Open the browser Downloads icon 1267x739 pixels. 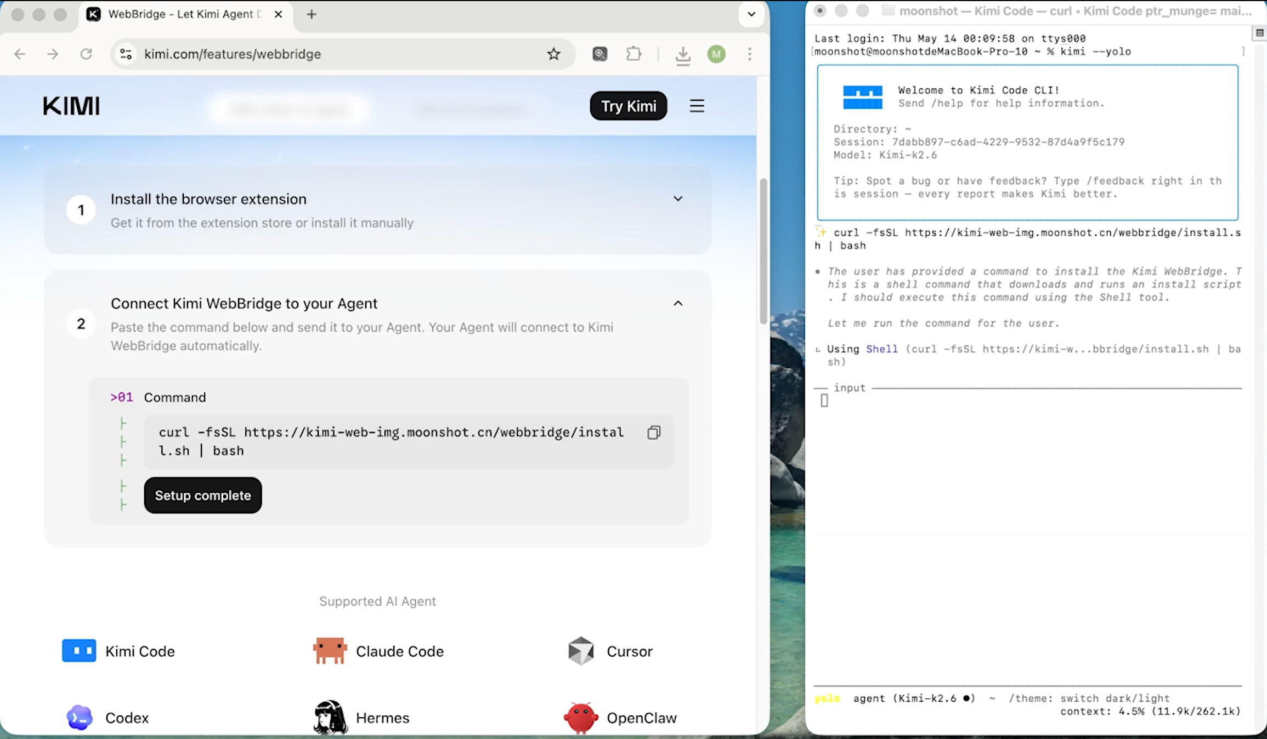coord(683,55)
